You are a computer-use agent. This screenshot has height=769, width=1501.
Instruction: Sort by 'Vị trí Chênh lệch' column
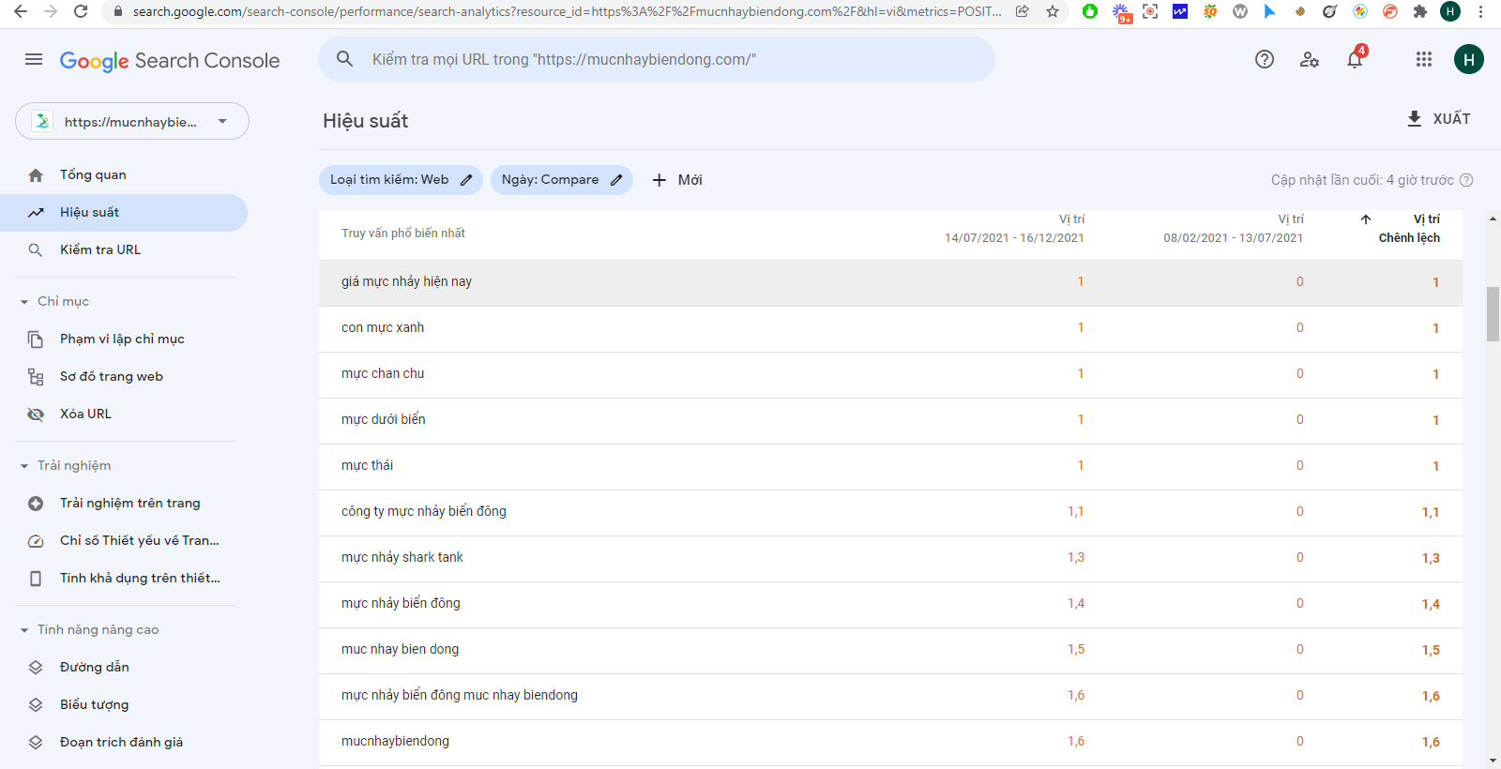coord(1409,229)
